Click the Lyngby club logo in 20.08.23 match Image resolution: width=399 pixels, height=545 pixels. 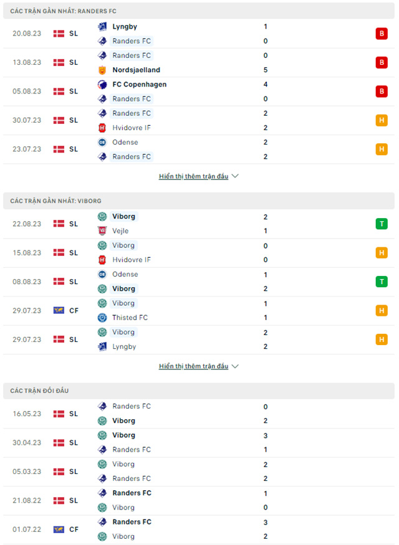102,27
